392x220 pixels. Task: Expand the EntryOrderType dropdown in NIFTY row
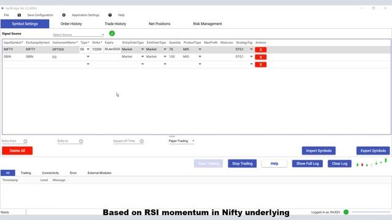pos(142,50)
